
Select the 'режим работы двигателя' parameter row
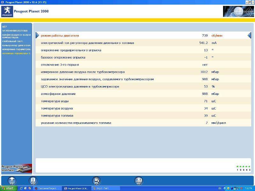click(60, 36)
